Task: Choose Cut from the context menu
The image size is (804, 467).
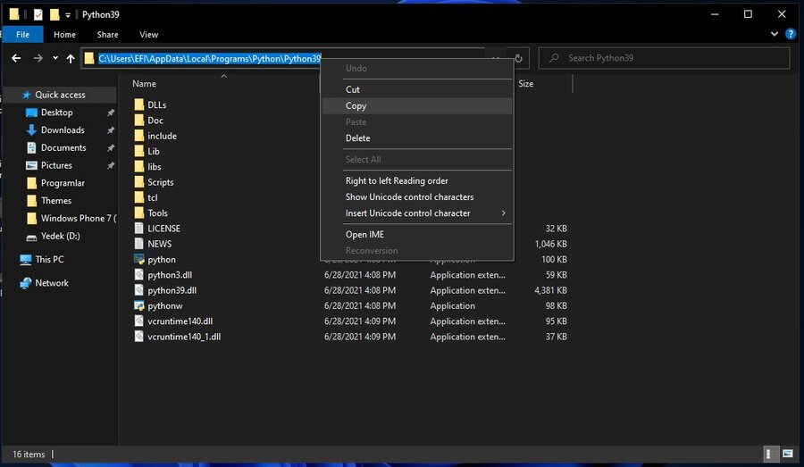Action: [x=353, y=89]
